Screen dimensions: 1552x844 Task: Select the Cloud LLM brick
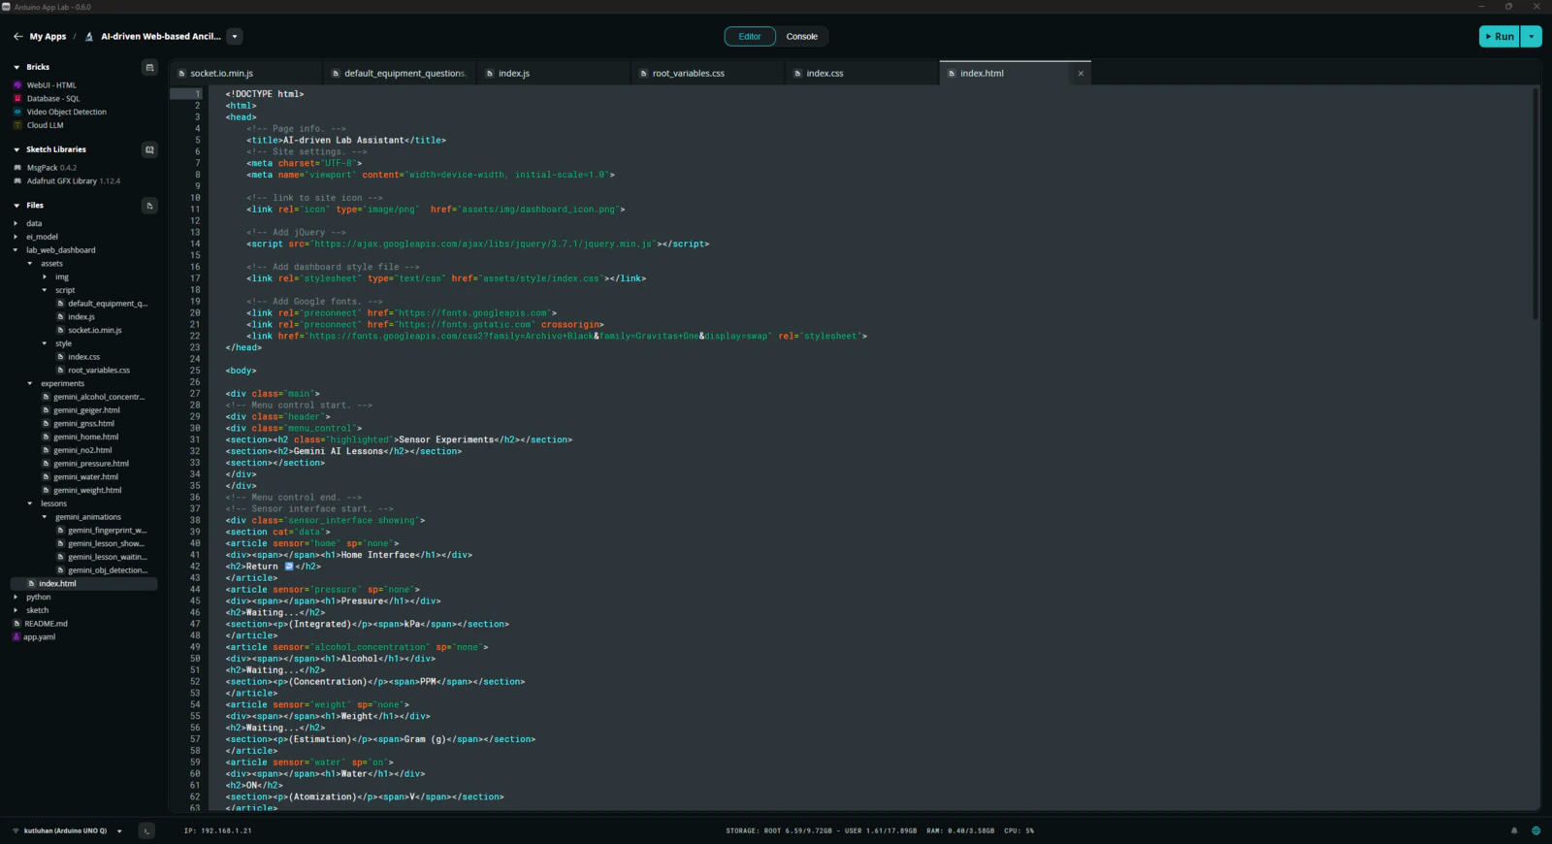tap(45, 125)
